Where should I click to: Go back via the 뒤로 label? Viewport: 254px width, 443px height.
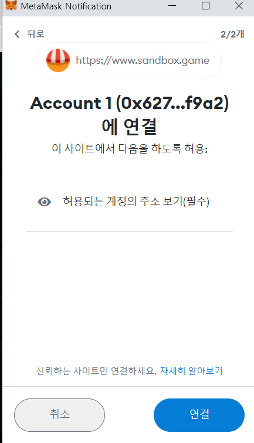pos(36,34)
